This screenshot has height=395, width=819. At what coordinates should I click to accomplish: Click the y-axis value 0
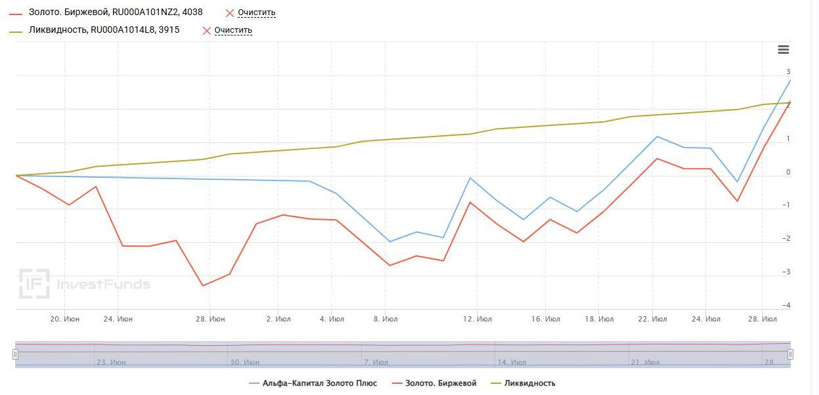click(x=788, y=173)
